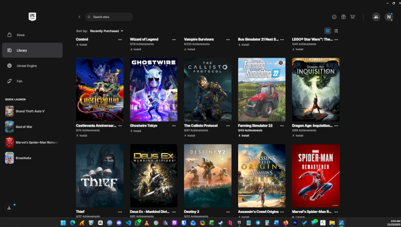Image resolution: width=401 pixels, height=227 pixels.
Task: Open options menu for Ghostwire Tokyo
Action: 174,126
